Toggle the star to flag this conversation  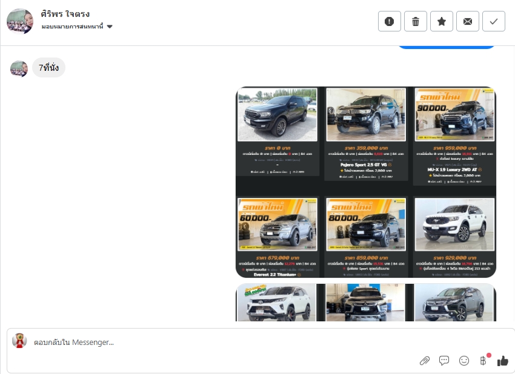coord(442,21)
